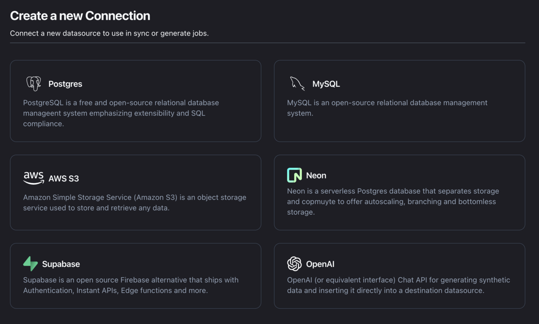Open the PostgreSQL description text

point(121,113)
